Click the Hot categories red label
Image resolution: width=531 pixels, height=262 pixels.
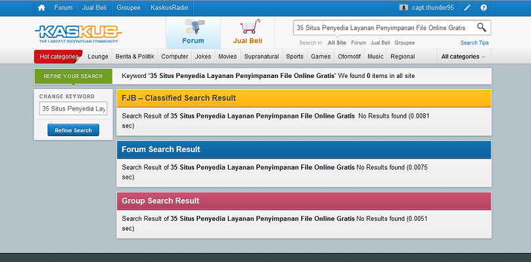[58, 56]
